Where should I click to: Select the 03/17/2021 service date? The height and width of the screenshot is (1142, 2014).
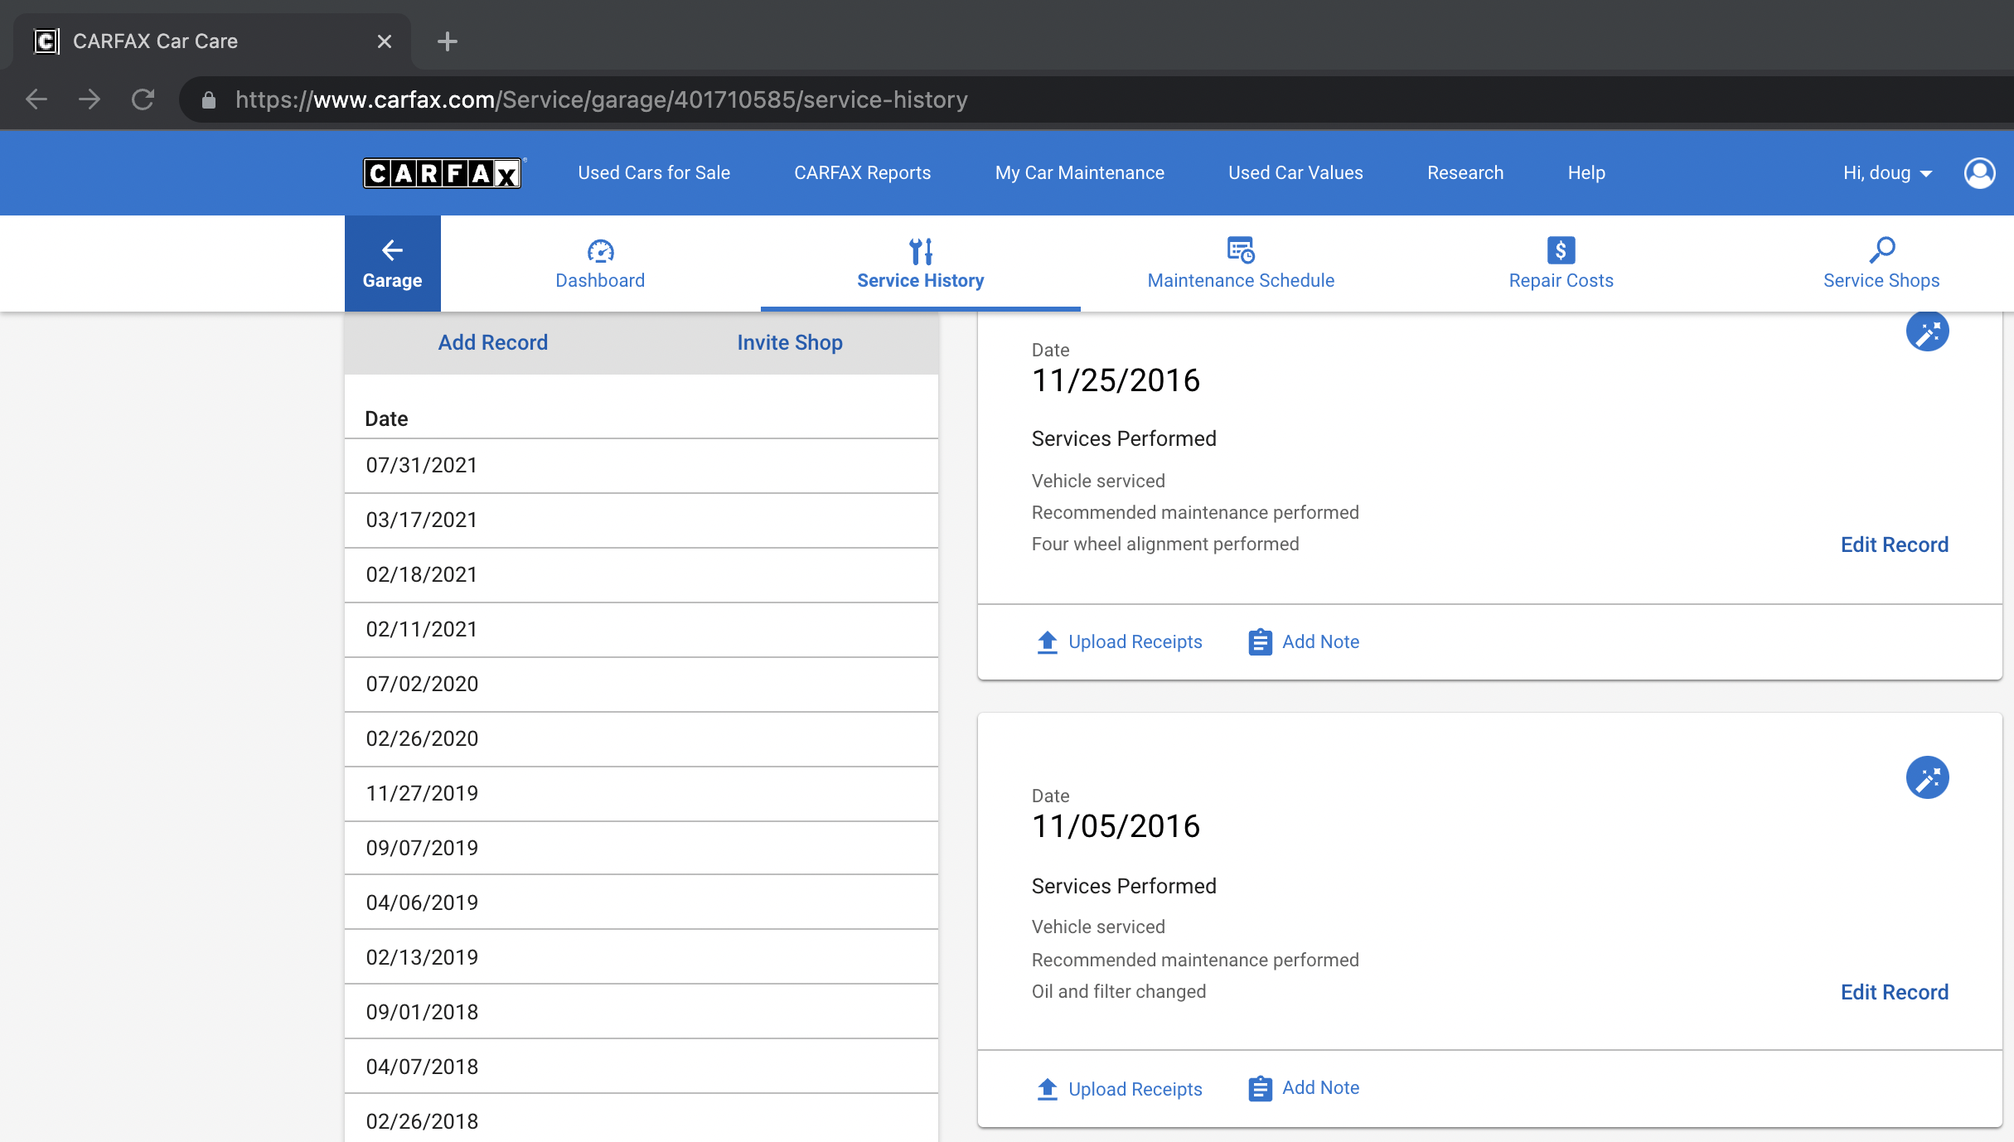pos(641,520)
